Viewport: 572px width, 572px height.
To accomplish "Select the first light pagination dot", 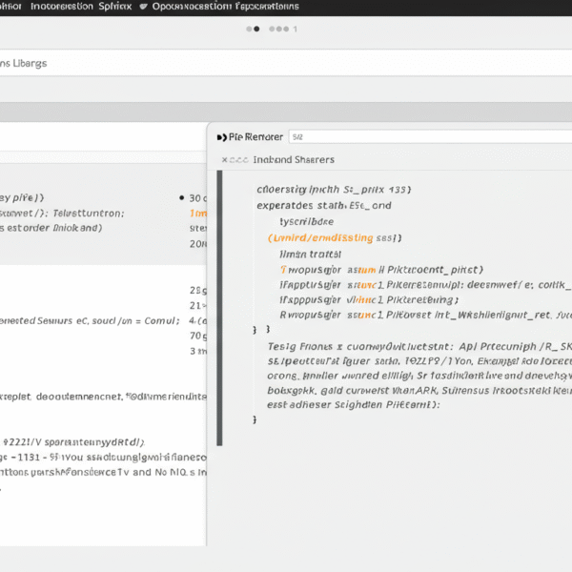I will (257, 29).
